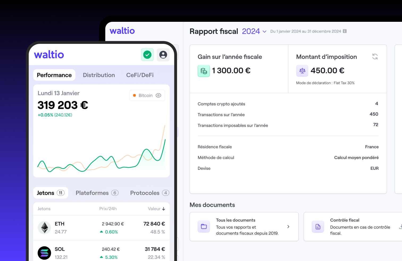This screenshot has width=402, height=261.
Task: Select the SOL token icon
Action: [44, 253]
